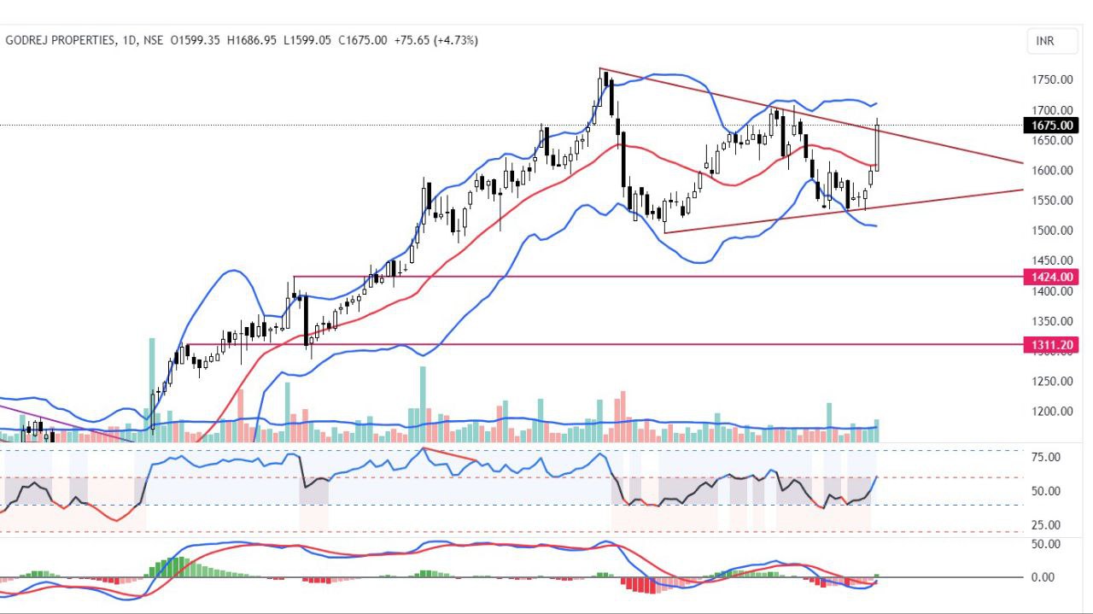This screenshot has width=1093, height=614.
Task: Click the 75.00 RSI scale label
Action: pyautogui.click(x=1046, y=457)
